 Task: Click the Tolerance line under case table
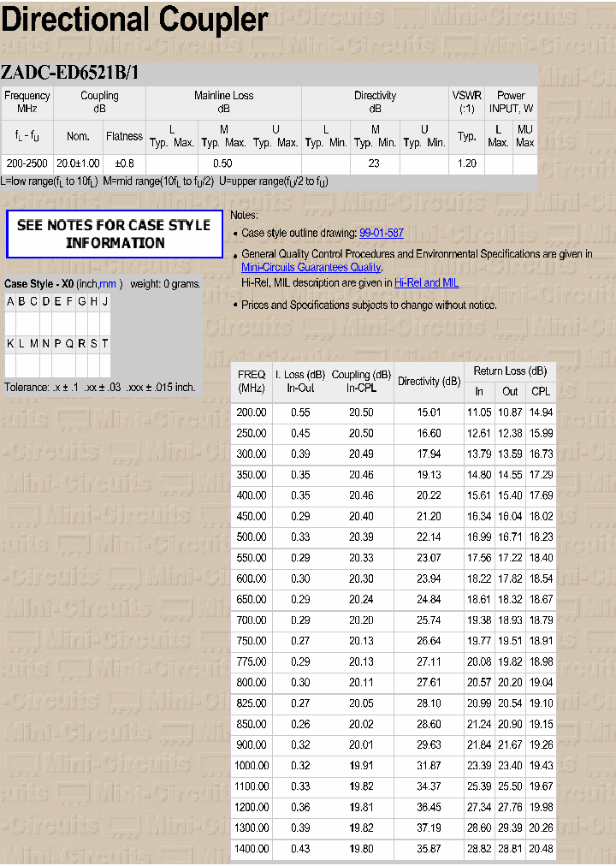[x=100, y=387]
